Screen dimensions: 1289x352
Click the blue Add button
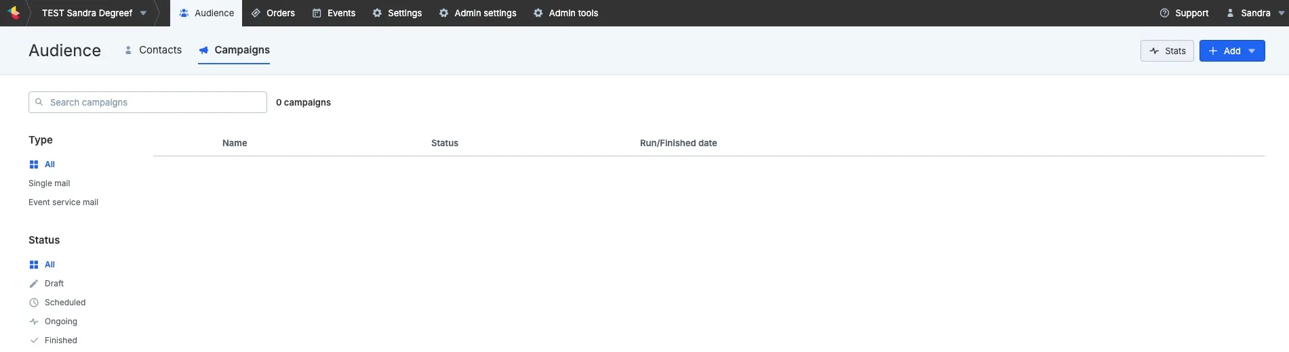(1232, 51)
